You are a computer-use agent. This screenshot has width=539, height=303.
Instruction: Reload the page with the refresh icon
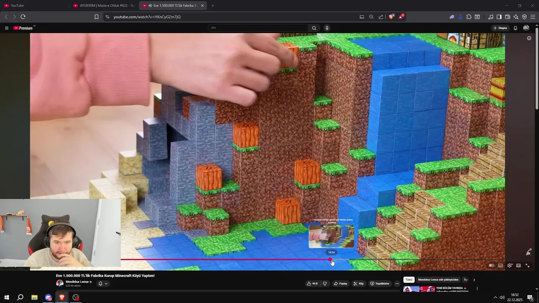tap(23, 17)
